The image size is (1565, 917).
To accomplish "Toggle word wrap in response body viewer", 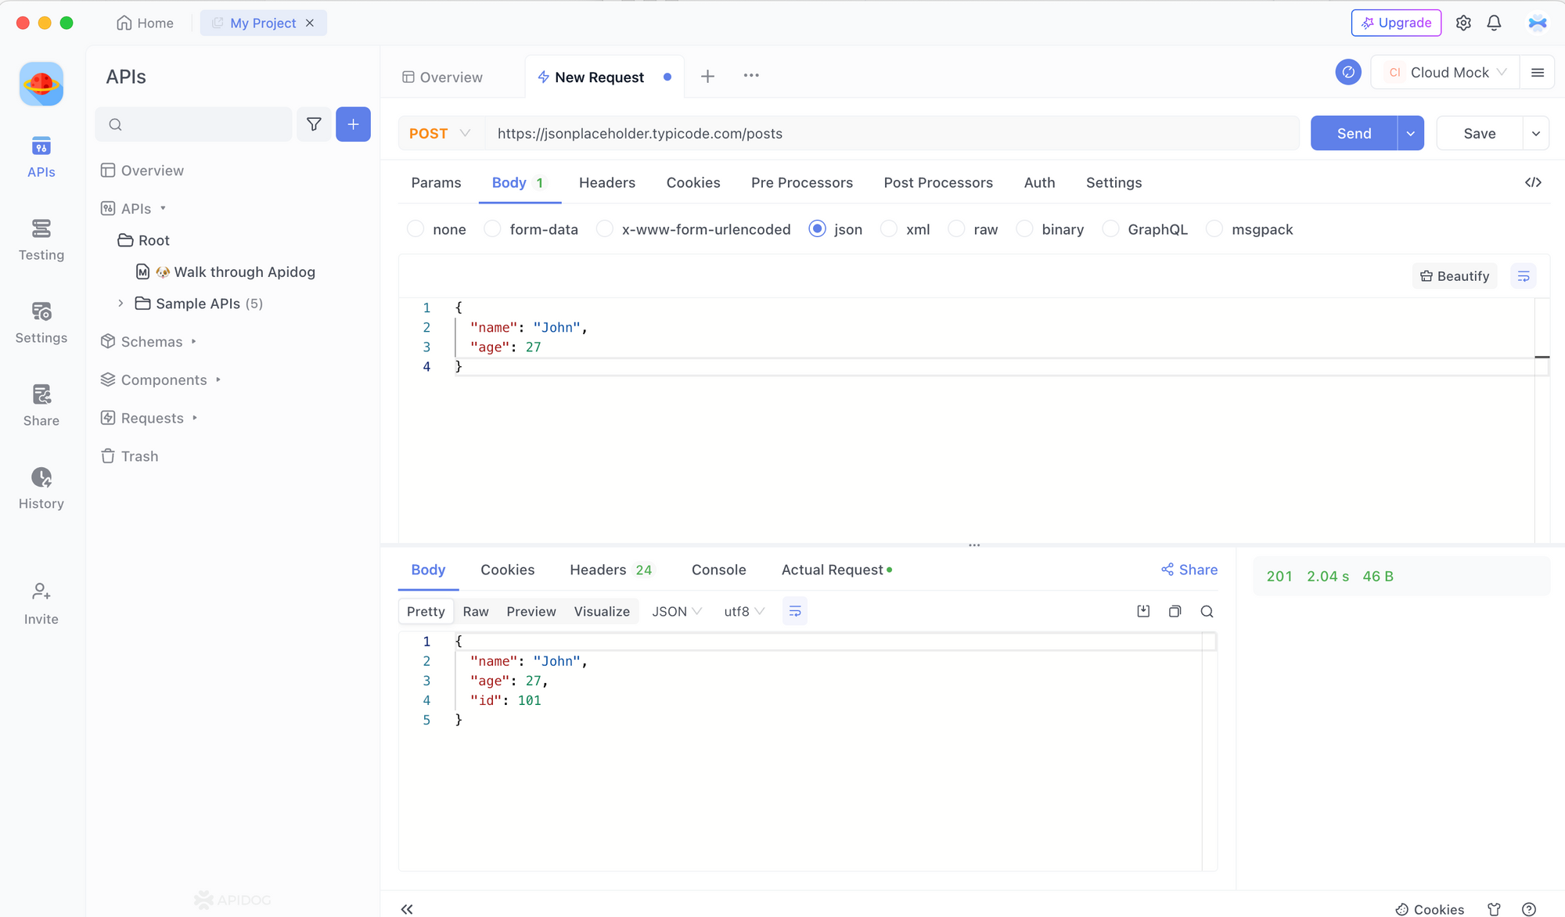I will pos(795,611).
